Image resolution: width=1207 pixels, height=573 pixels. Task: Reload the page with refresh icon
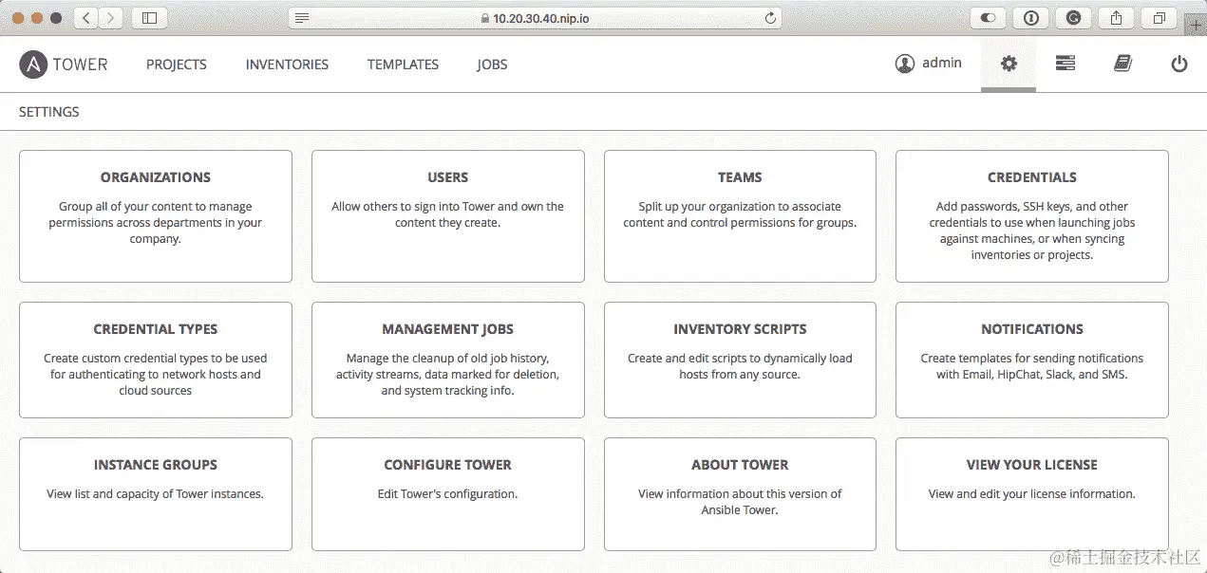pyautogui.click(x=770, y=17)
